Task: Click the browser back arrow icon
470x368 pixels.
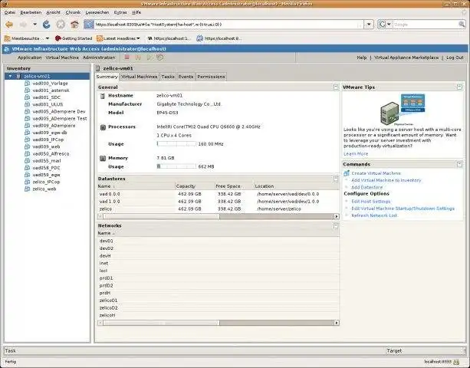Action: 9,25
